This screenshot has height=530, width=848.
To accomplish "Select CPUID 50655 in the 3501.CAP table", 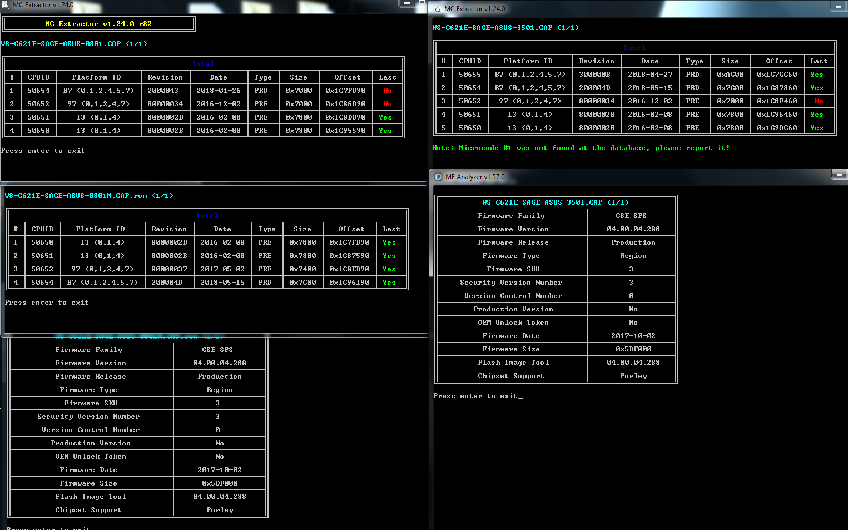I will point(470,75).
